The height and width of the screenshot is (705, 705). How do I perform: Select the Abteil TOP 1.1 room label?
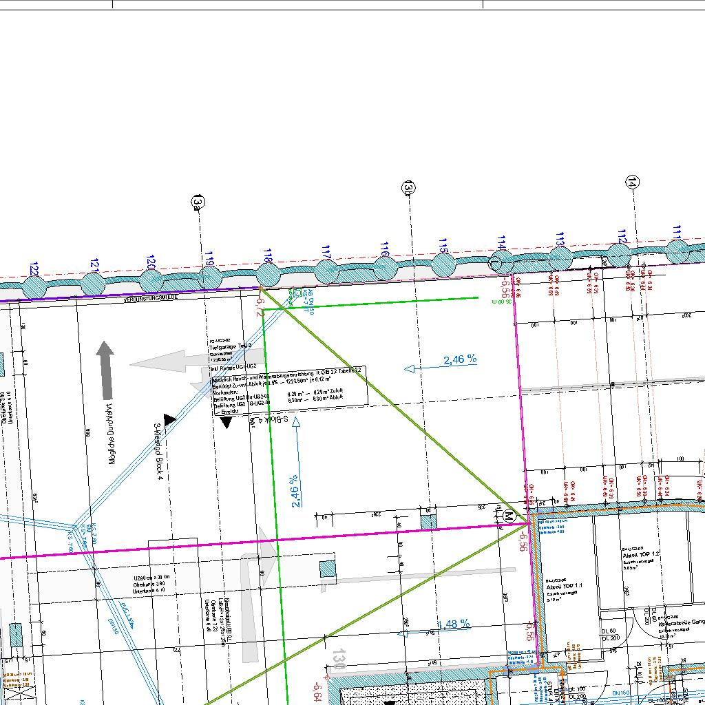(x=564, y=585)
